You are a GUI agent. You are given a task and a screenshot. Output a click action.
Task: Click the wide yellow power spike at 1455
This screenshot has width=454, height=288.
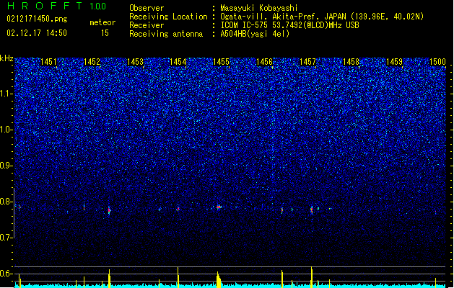pos(219,279)
